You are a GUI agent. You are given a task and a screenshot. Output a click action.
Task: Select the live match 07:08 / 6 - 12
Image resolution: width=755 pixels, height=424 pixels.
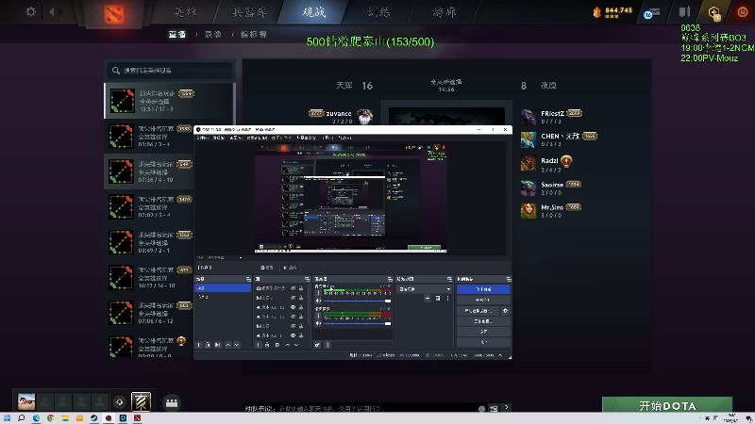pyautogui.click(x=150, y=313)
